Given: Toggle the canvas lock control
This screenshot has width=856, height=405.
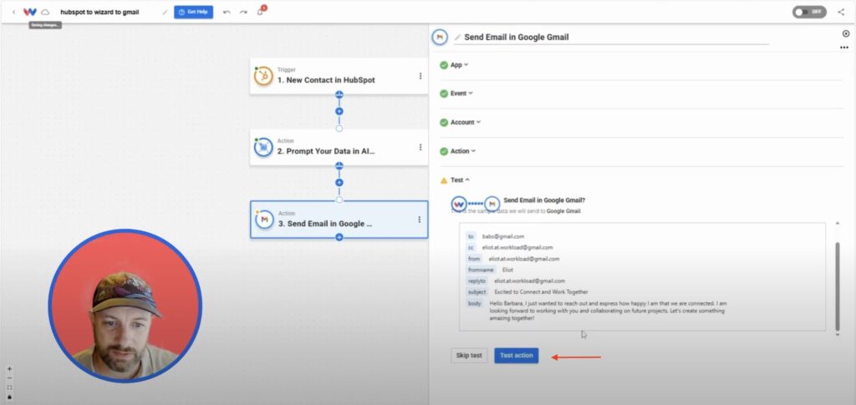Looking at the screenshot, I should point(9,397).
